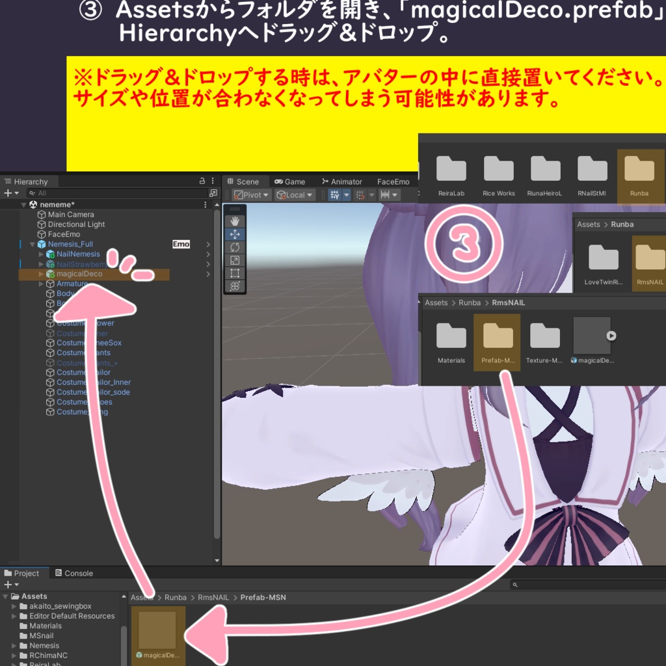The image size is (666, 666).
Task: Expand the magicalDeco prefab children
Action: tap(41, 274)
